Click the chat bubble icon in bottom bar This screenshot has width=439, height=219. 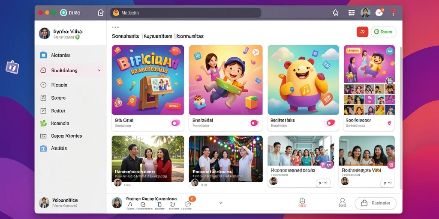pos(143,205)
